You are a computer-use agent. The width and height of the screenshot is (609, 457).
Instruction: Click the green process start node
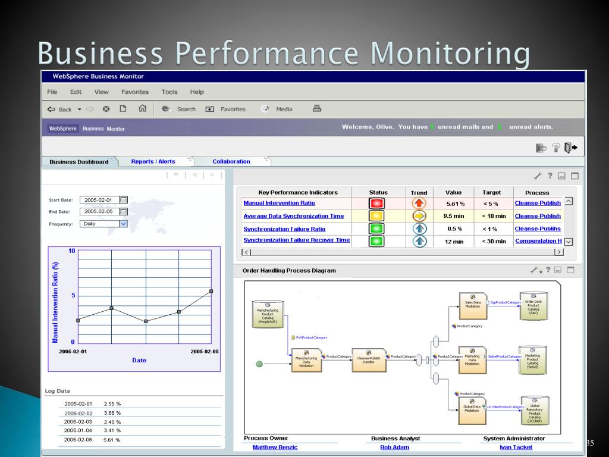(259, 364)
